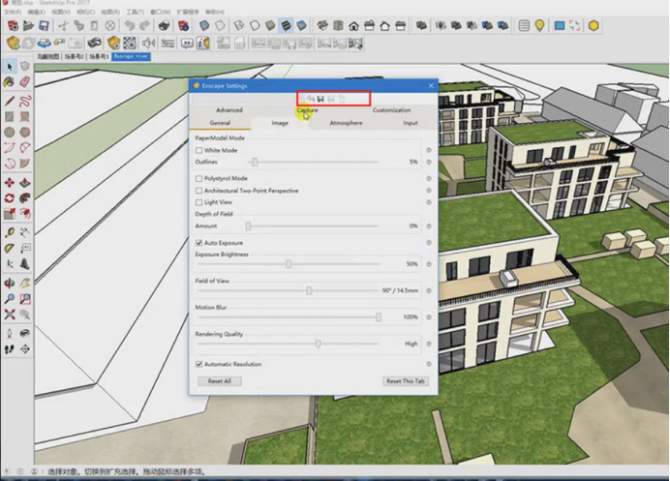The image size is (670, 481).
Task: Activate the Follow Me tool
Action: click(x=25, y=197)
